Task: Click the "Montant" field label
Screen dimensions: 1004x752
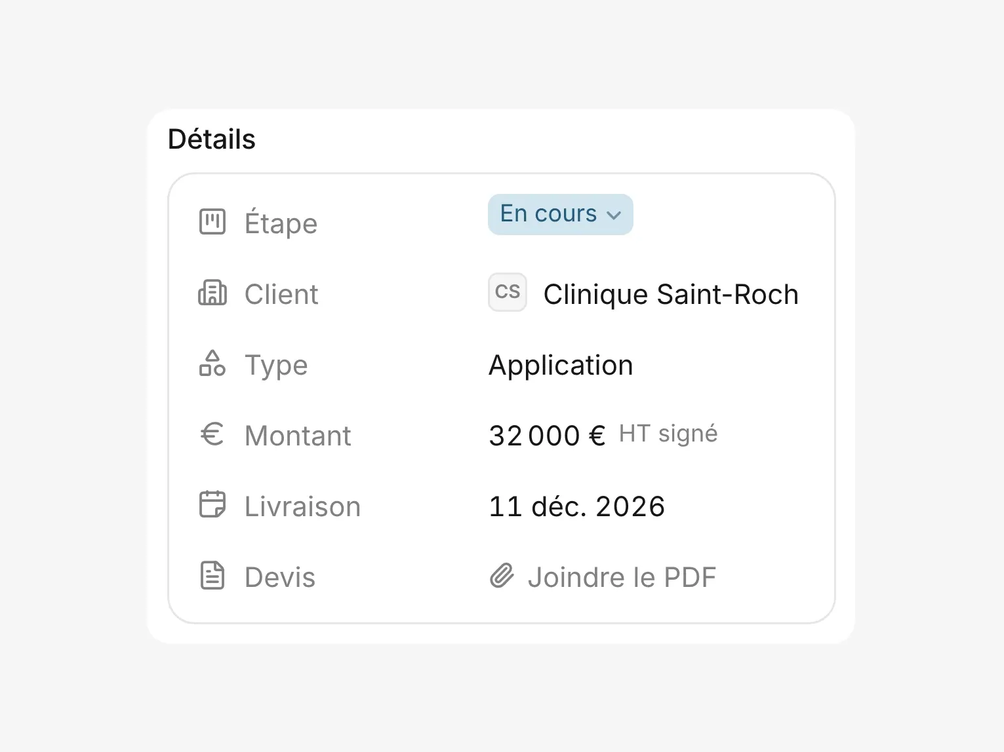Action: (x=298, y=436)
